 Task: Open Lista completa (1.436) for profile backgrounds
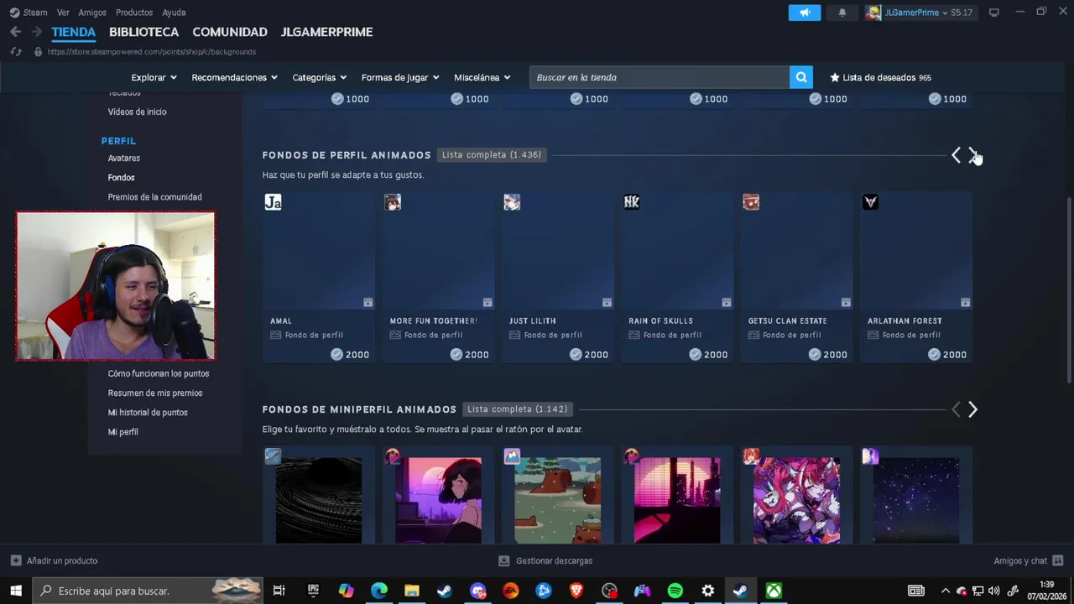[x=492, y=154]
